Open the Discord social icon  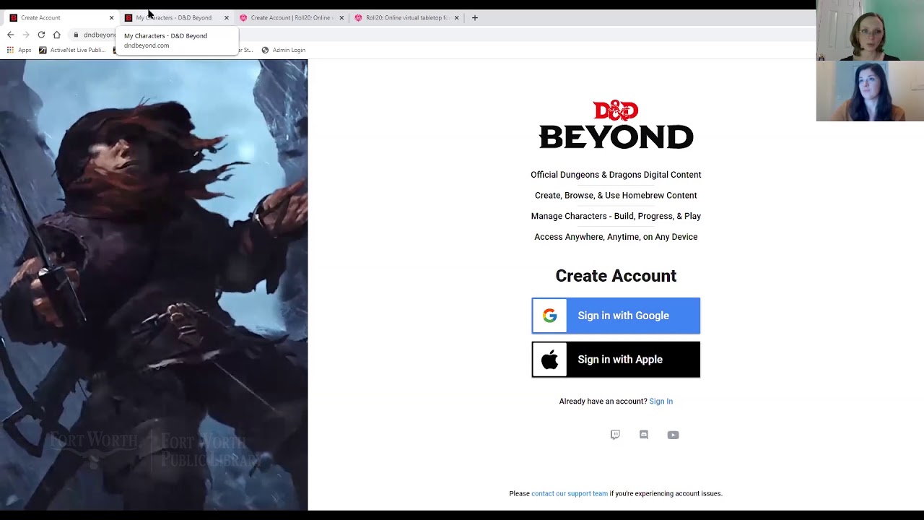[x=644, y=435]
